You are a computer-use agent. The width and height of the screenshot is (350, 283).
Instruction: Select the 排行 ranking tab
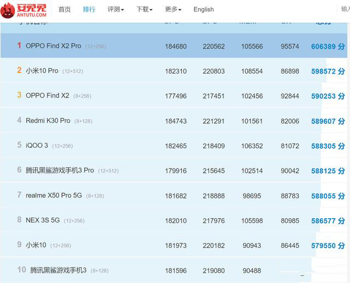tap(89, 9)
